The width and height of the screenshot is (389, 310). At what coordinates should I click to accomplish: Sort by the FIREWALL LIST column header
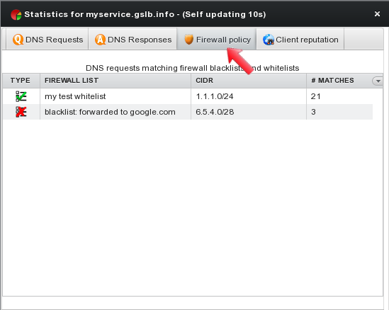click(115, 81)
